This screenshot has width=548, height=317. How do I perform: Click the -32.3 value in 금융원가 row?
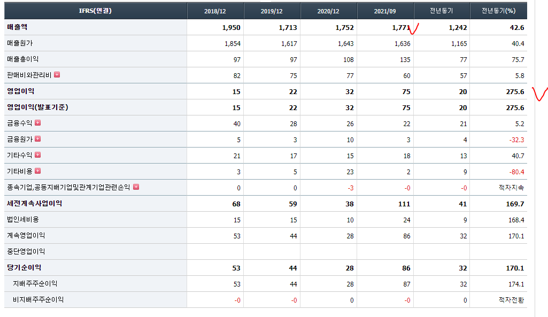pos(516,140)
